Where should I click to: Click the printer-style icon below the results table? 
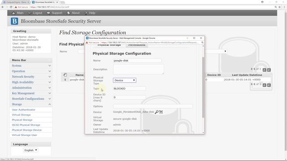[265, 85]
